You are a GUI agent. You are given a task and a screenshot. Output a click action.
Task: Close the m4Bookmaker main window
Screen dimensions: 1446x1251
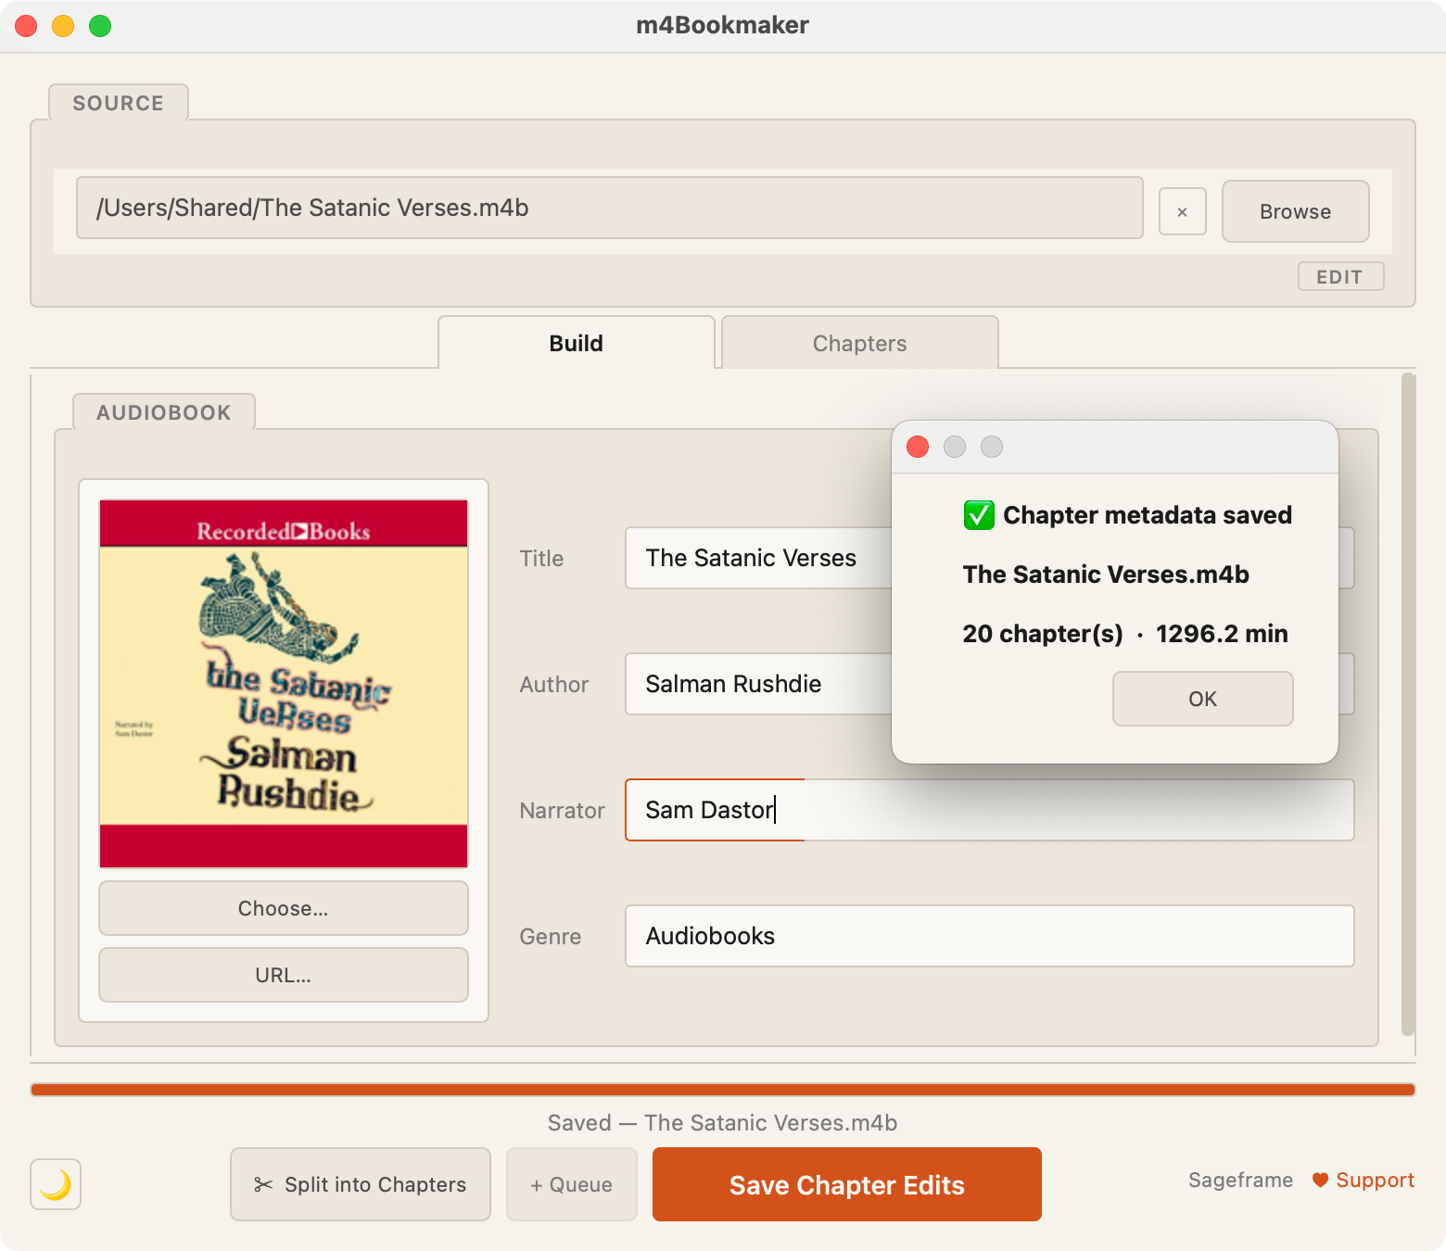26,26
